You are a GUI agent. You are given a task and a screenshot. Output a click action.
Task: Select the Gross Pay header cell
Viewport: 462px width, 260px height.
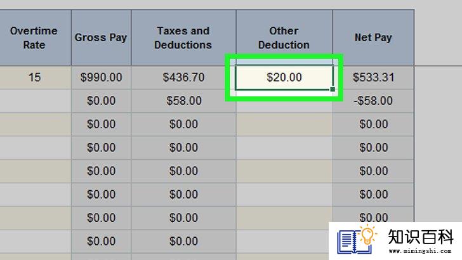tap(101, 37)
